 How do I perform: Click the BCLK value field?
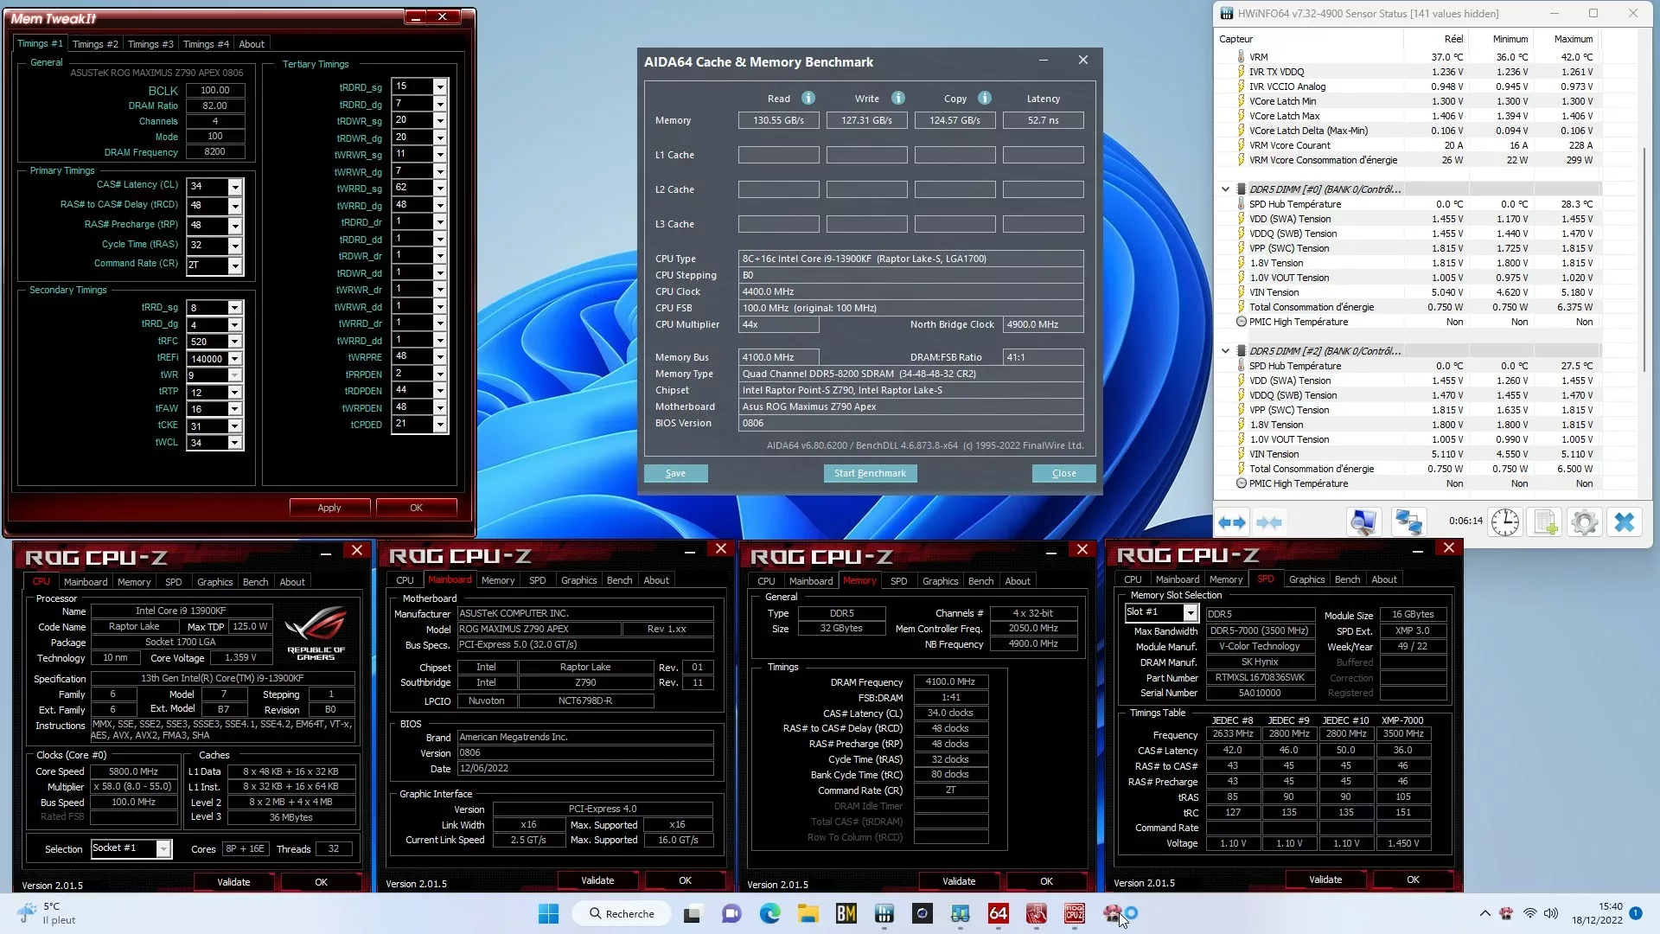[x=215, y=90]
